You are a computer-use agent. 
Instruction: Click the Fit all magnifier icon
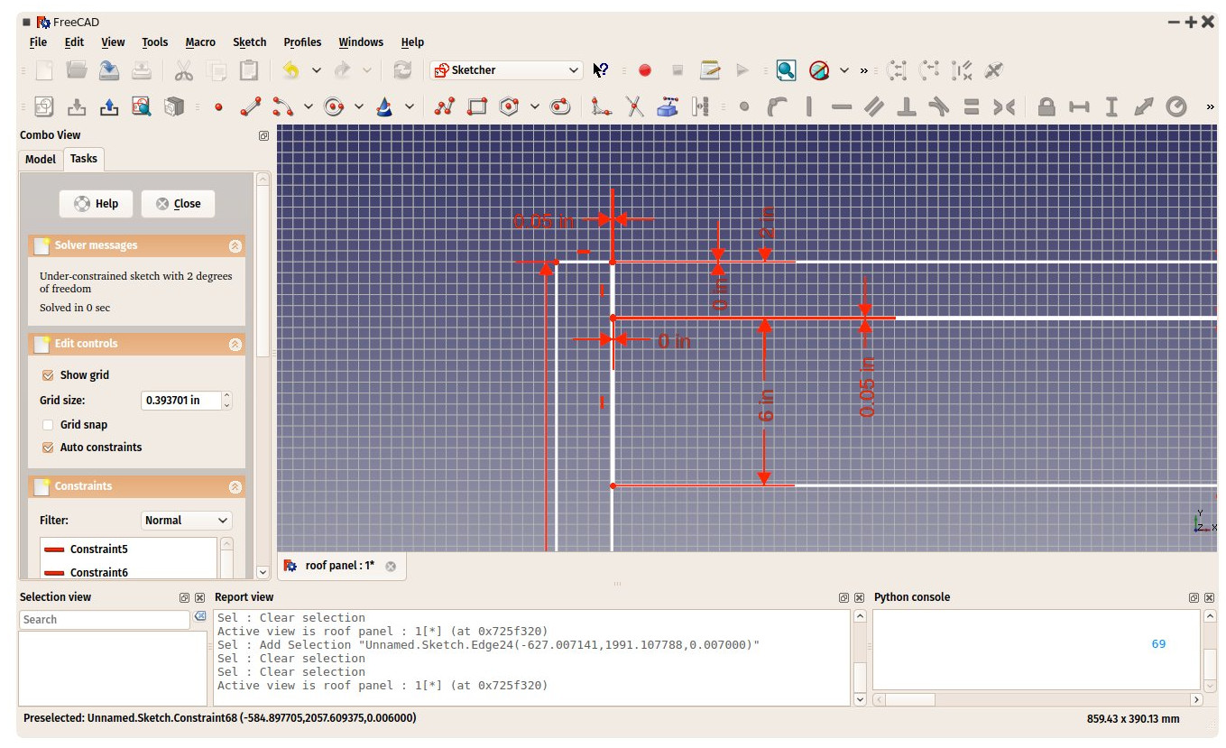tap(787, 69)
